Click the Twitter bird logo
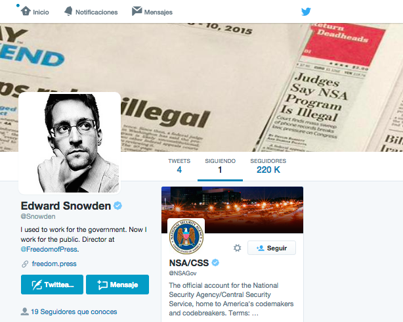This screenshot has height=322, width=403. pos(306,12)
